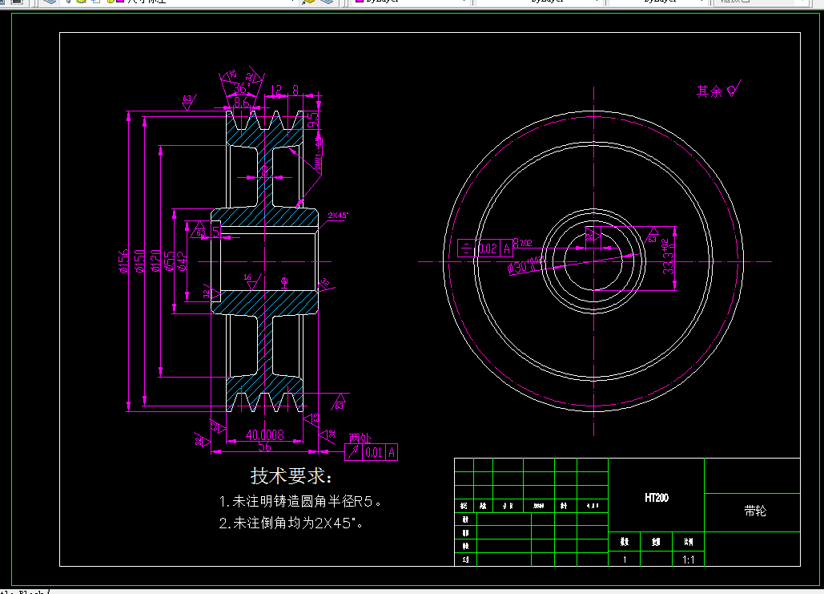Image resolution: width=824 pixels, height=594 pixels.
Task: Select the 8 web thickness dimension
Action: (265, 171)
